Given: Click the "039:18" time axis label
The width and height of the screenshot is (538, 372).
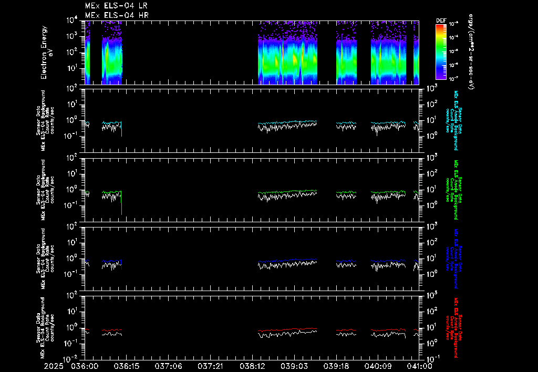Looking at the screenshot, I should tap(336, 366).
